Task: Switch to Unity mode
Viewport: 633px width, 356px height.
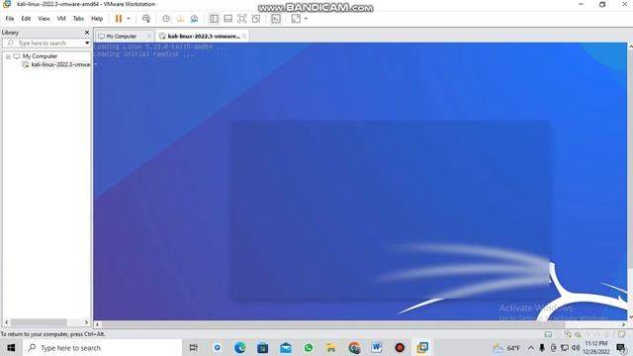Action: pos(256,19)
